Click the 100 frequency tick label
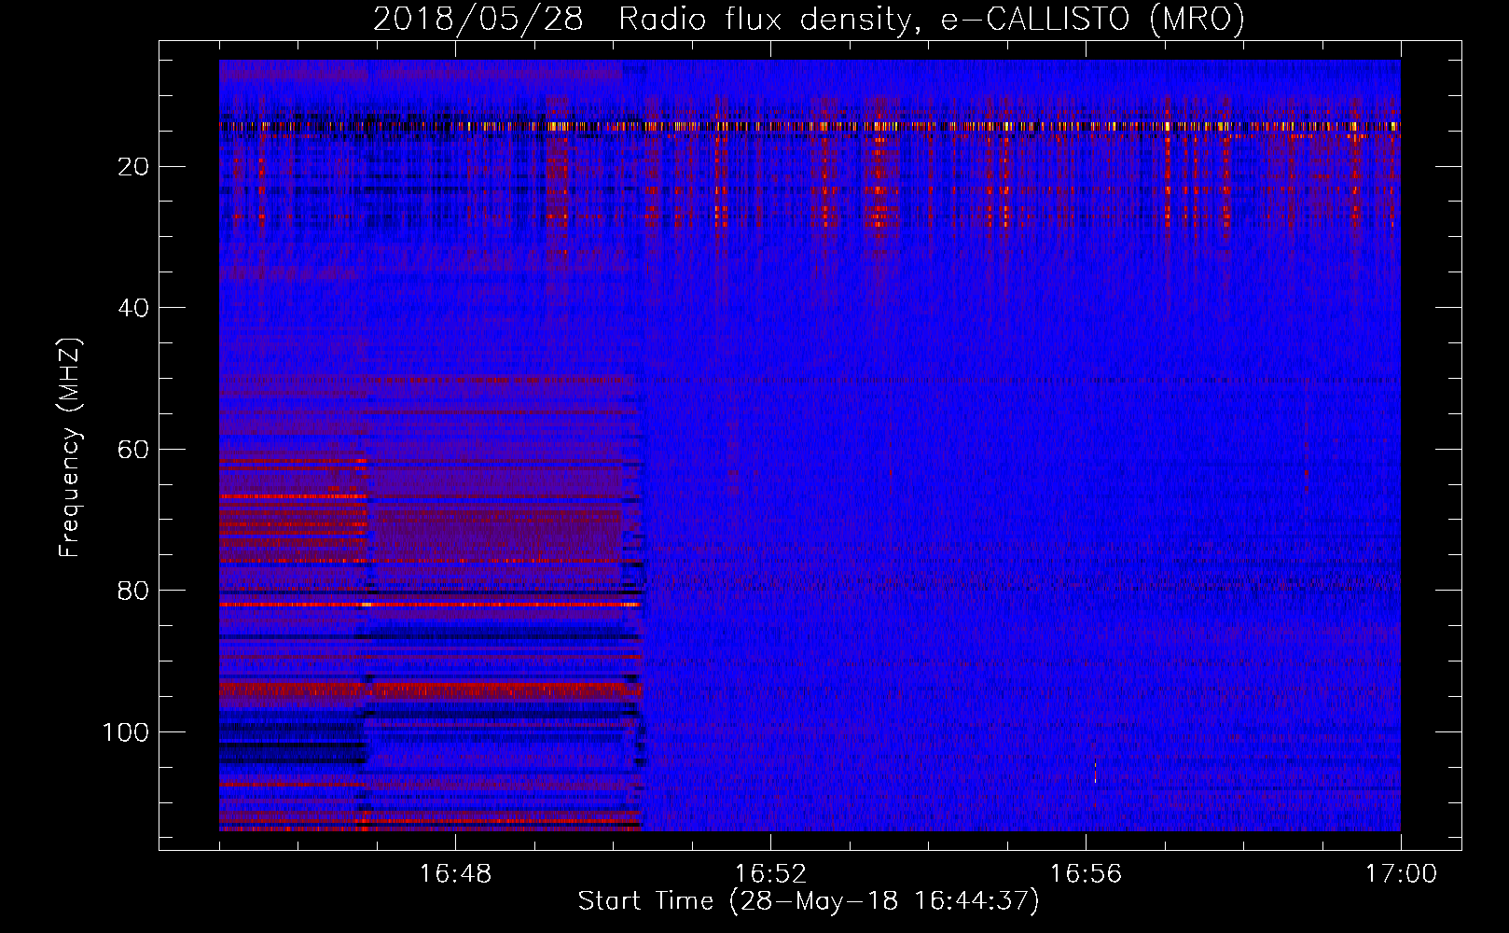The width and height of the screenshot is (1509, 933). [126, 732]
